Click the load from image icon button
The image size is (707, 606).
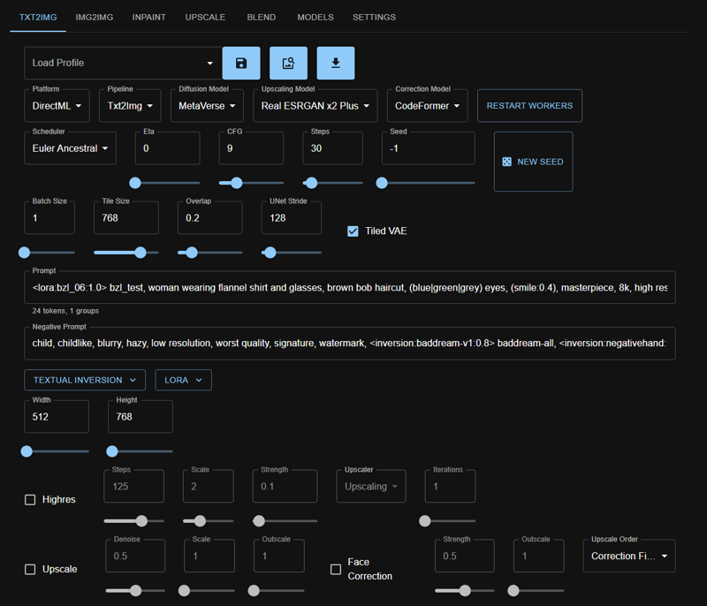(289, 63)
